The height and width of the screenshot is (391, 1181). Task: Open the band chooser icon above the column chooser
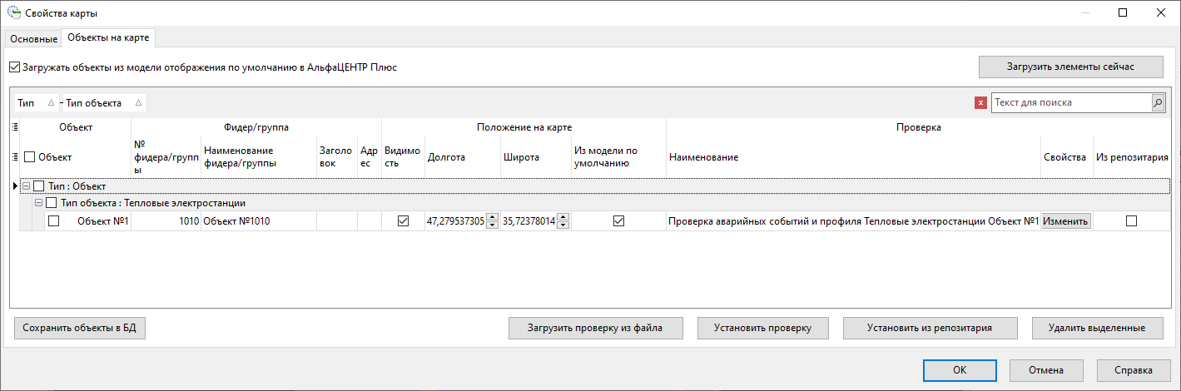coord(15,127)
